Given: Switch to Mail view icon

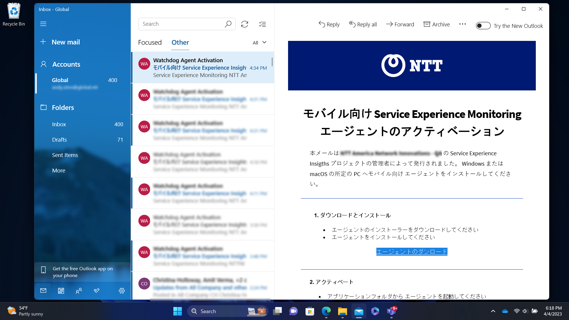Looking at the screenshot, I should coord(43,291).
